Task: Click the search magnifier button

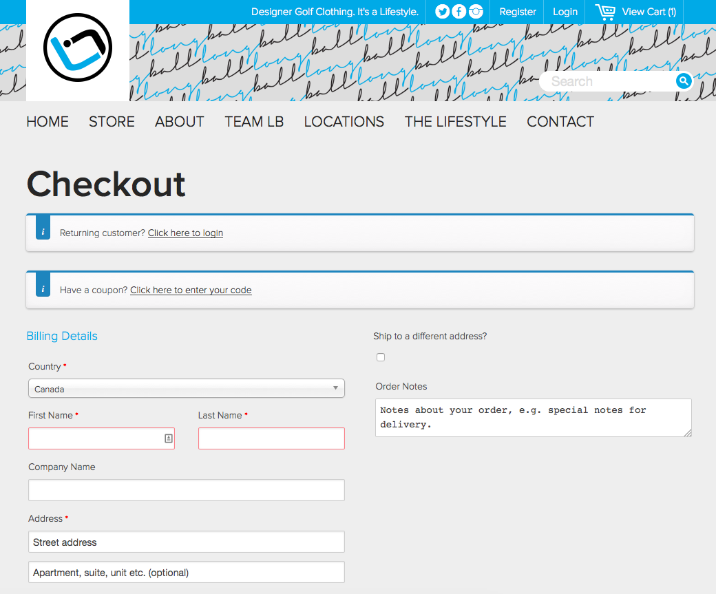Action: [x=684, y=81]
